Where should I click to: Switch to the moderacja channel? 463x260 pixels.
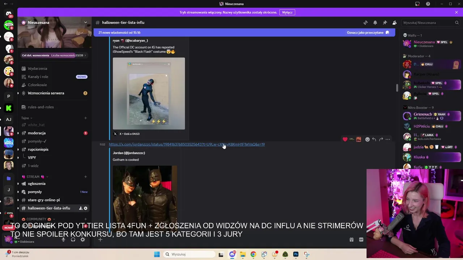54,133
